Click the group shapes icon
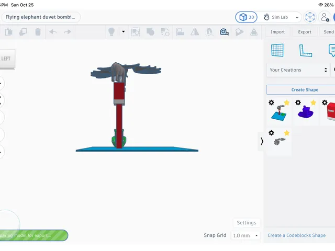 (136, 32)
